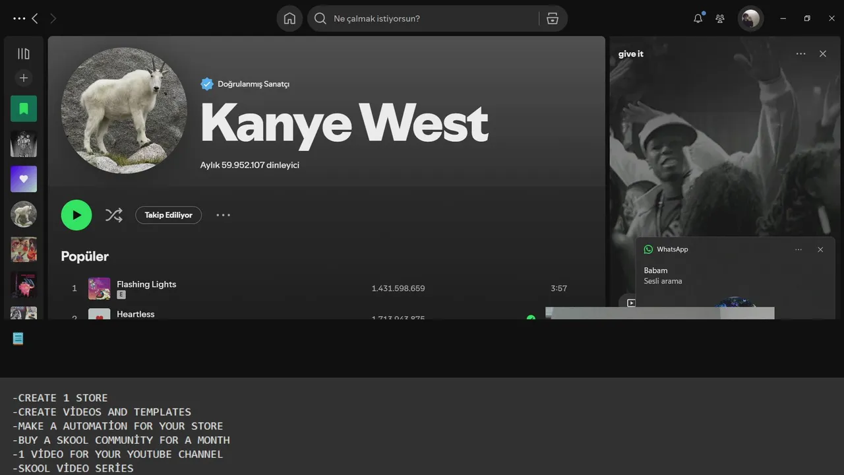Open the green bookmark saved episodes item

[x=24, y=108]
